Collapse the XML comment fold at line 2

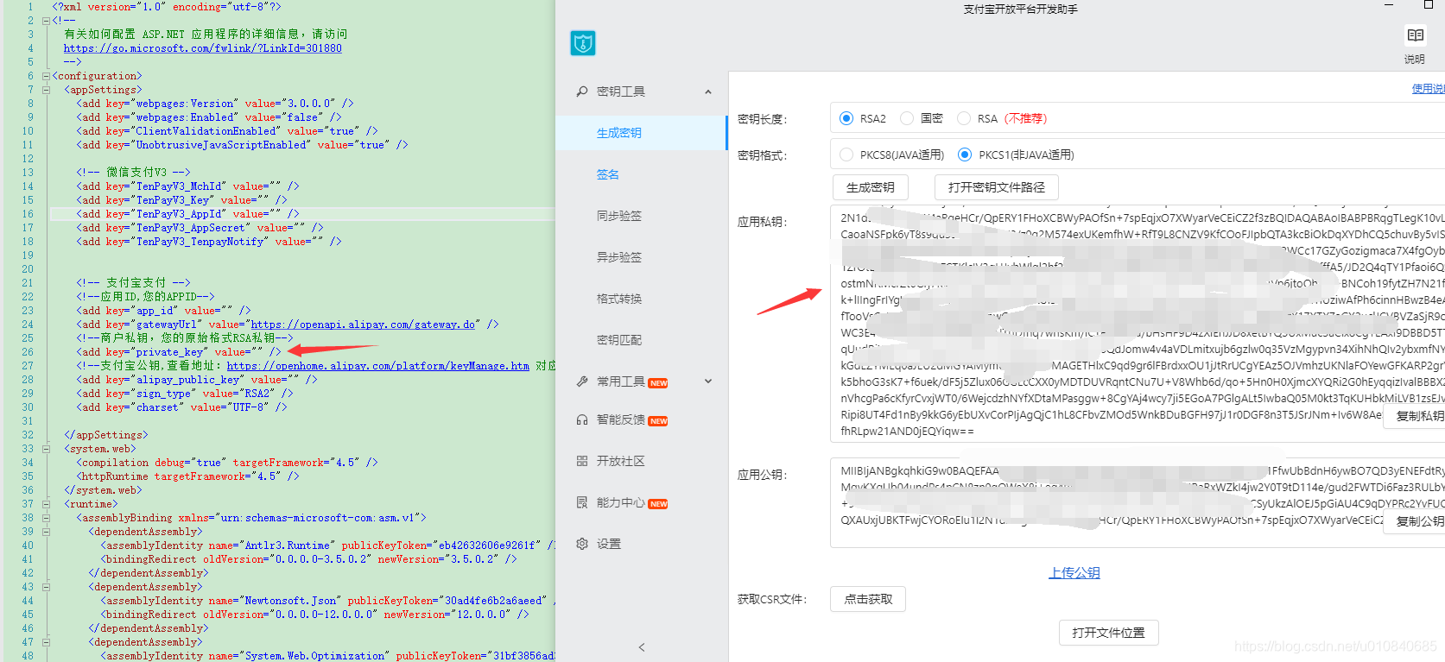pyautogui.click(x=46, y=21)
